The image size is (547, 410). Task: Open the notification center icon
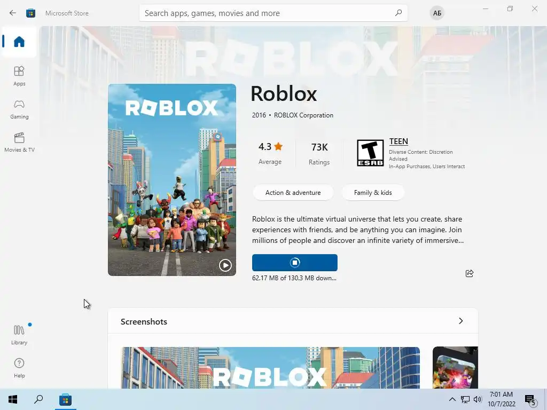click(530, 400)
